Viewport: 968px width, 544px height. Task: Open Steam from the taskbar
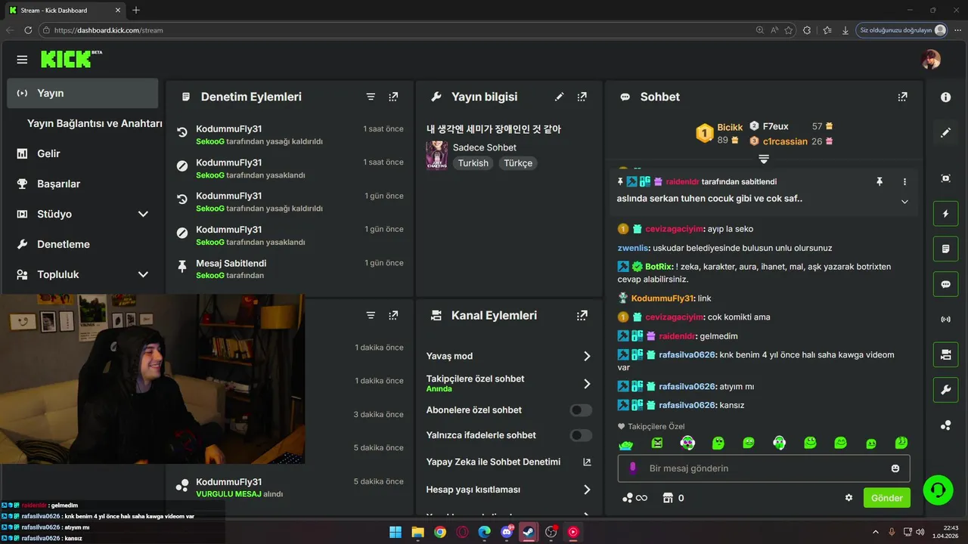(x=529, y=532)
